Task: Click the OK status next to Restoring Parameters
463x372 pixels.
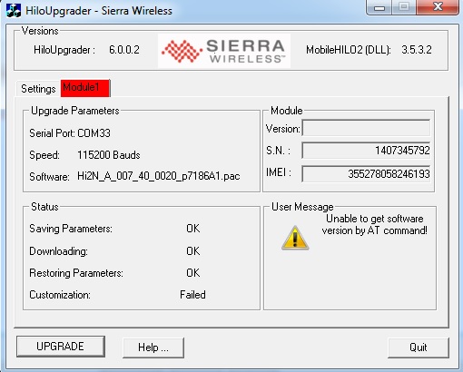Action: (x=193, y=273)
